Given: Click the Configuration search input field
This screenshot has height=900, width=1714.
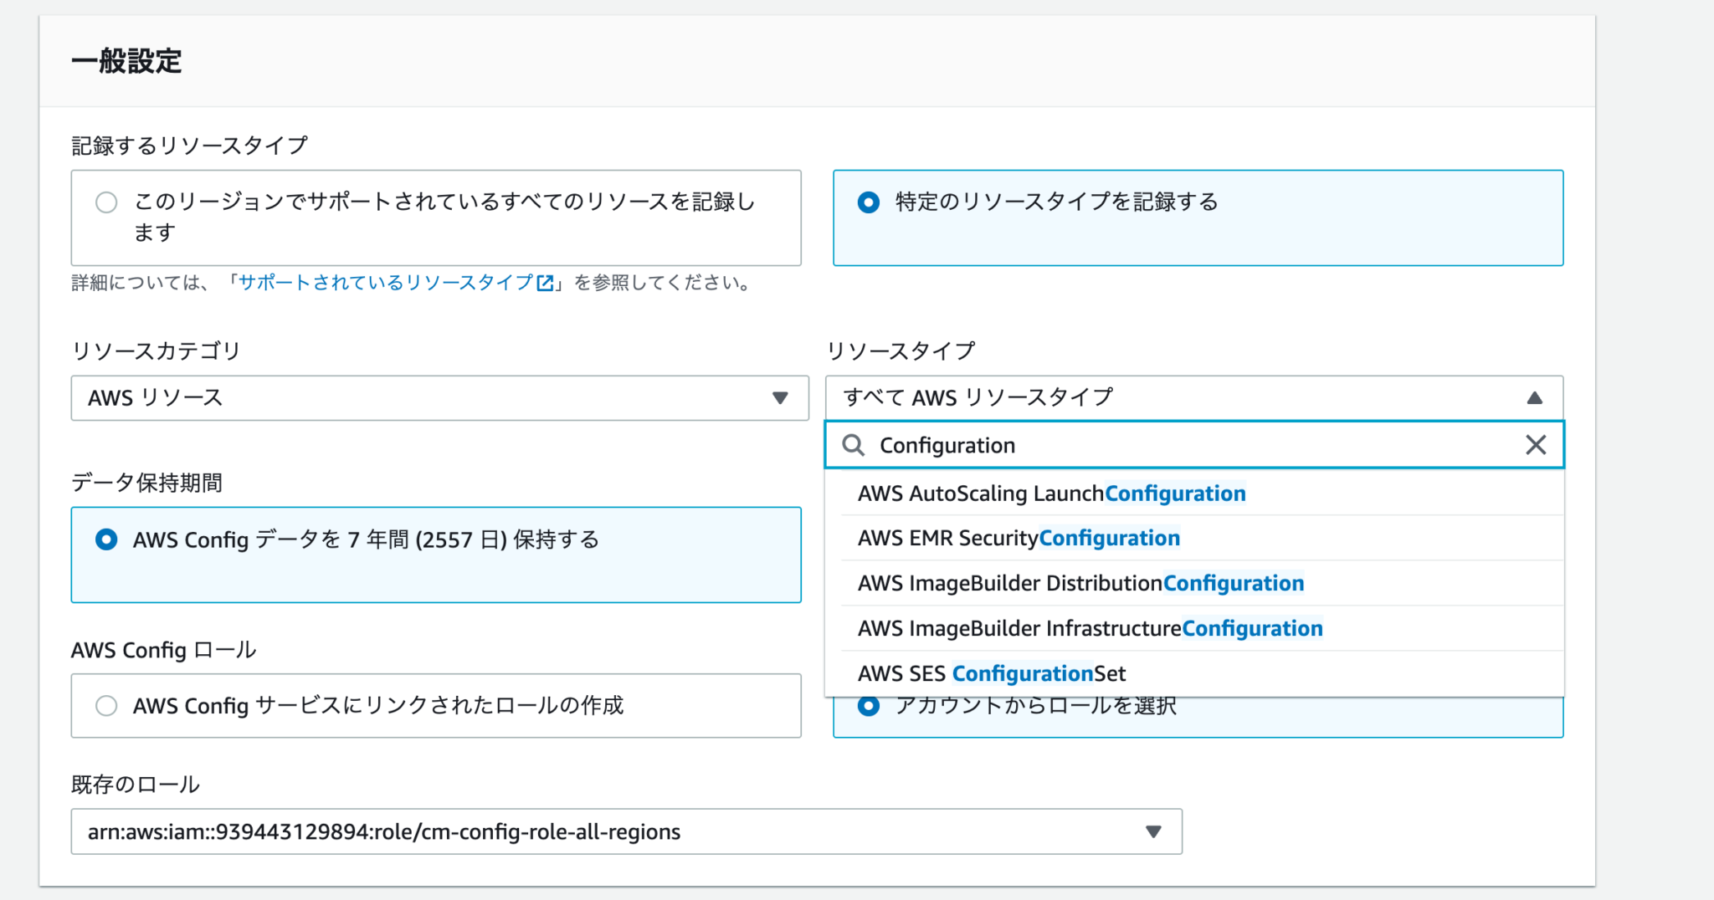Looking at the screenshot, I should click(1088, 445).
